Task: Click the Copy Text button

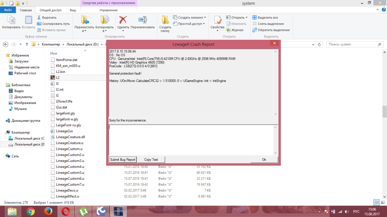Action: coord(151,159)
